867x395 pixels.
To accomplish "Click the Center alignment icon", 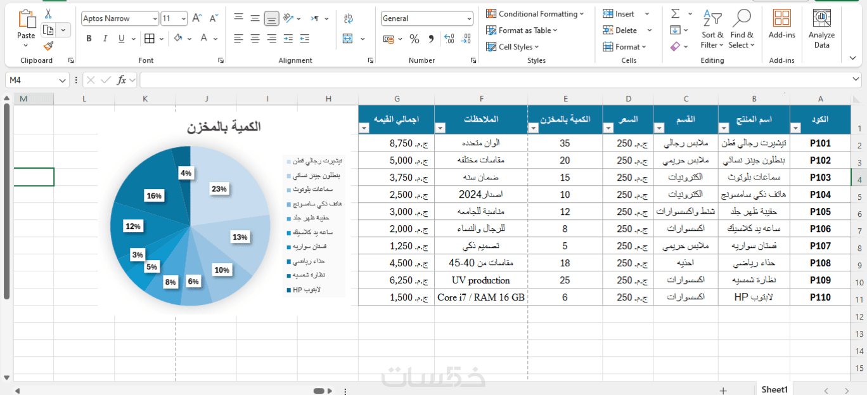I will coord(255,39).
